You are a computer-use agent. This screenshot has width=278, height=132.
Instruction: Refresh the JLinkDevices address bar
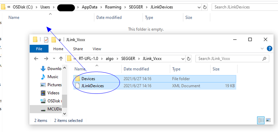click(205, 7)
